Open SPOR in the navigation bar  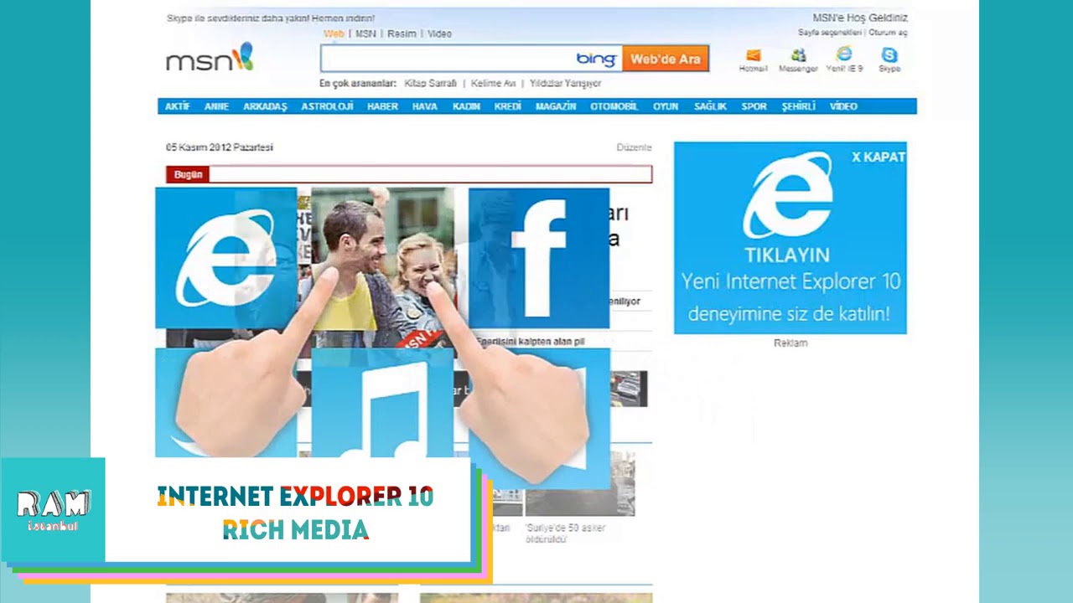click(754, 106)
